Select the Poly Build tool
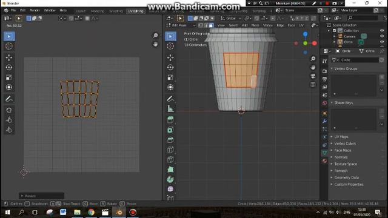This screenshot has height=218, width=388. pyautogui.click(x=170, y=170)
